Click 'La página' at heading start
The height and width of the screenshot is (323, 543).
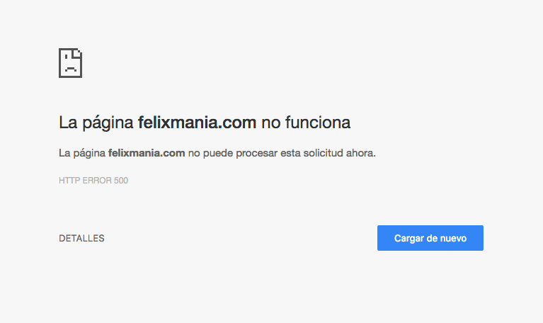[96, 123]
